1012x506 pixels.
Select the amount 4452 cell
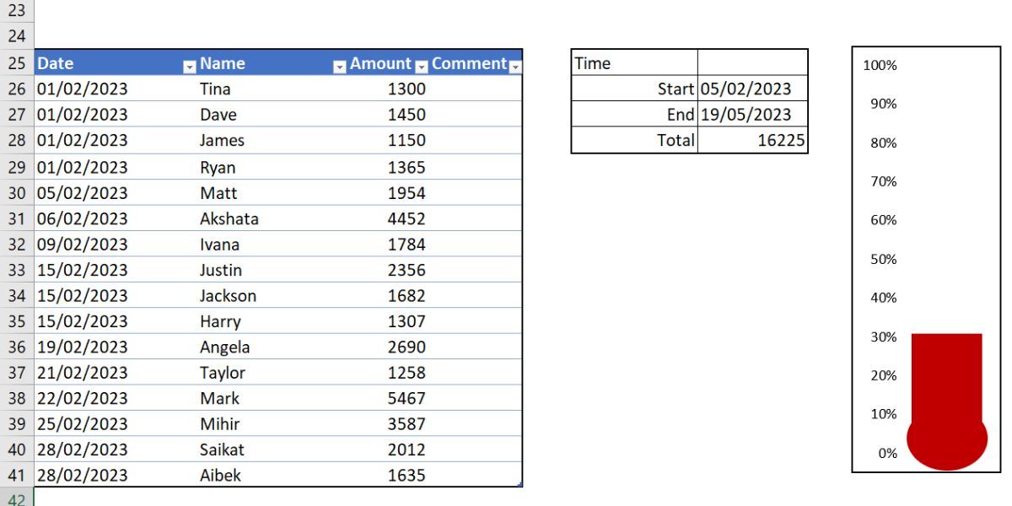pos(406,219)
